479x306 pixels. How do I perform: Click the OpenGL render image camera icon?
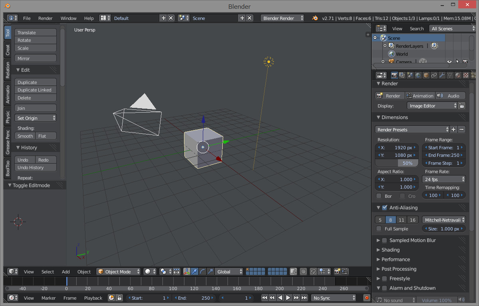[x=337, y=271]
